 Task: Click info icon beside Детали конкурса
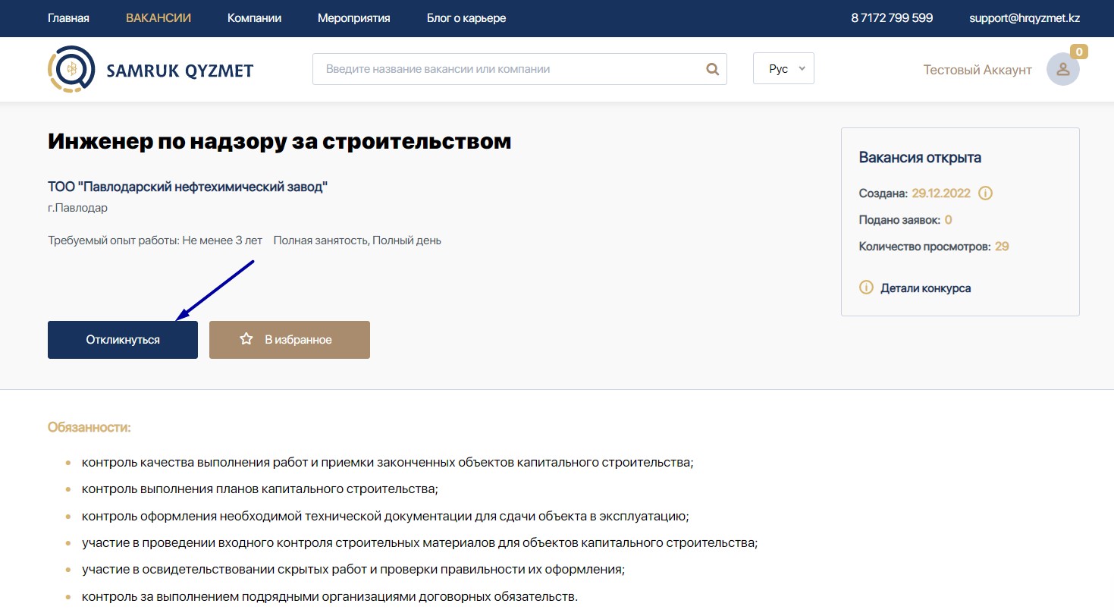(866, 288)
